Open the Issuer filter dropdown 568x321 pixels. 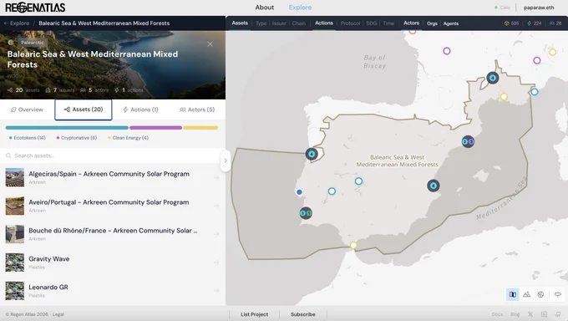[x=279, y=23]
